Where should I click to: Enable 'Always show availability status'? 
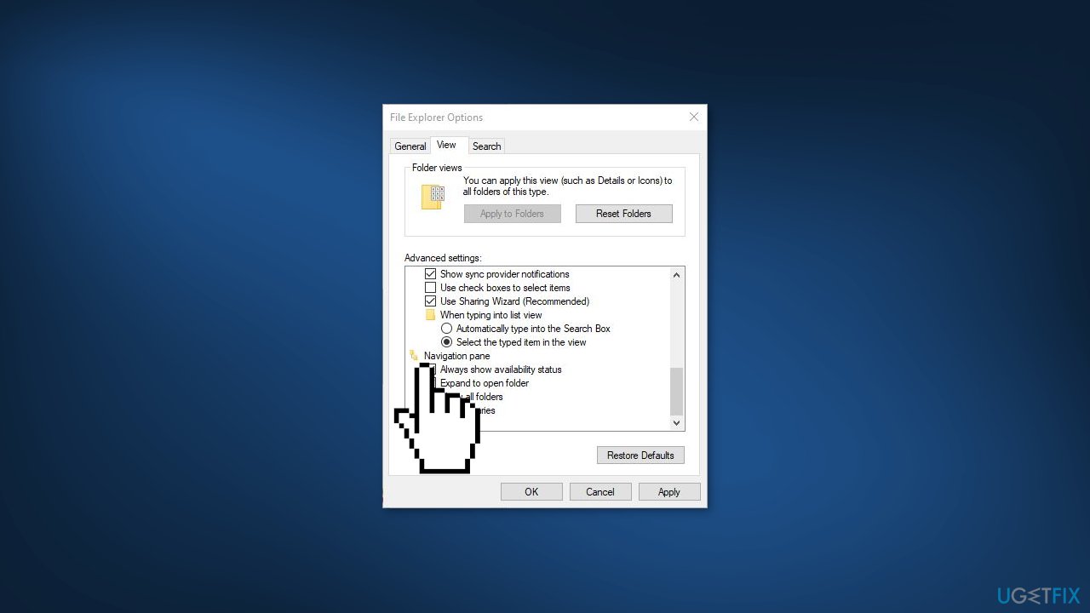point(431,369)
